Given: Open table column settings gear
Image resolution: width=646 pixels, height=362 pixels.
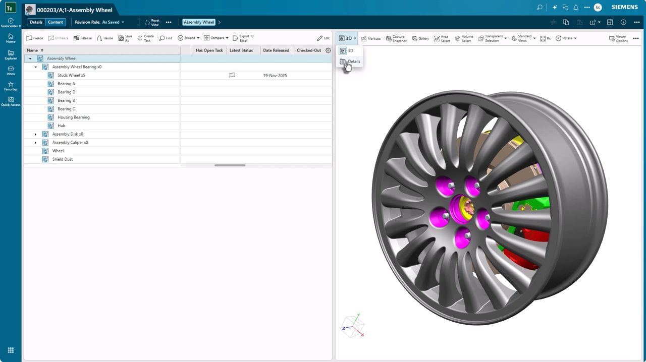Looking at the screenshot, I should point(328,50).
